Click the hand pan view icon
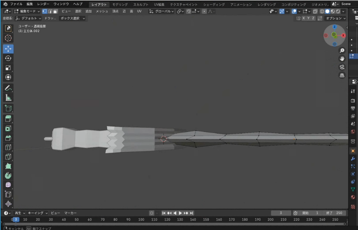358x230 pixels. [342, 59]
